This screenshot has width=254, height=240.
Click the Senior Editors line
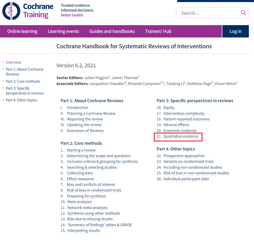pos(98,78)
